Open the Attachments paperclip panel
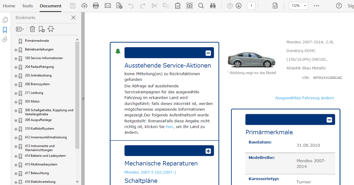Screen dimensions: 354x185 click(x=5, y=40)
